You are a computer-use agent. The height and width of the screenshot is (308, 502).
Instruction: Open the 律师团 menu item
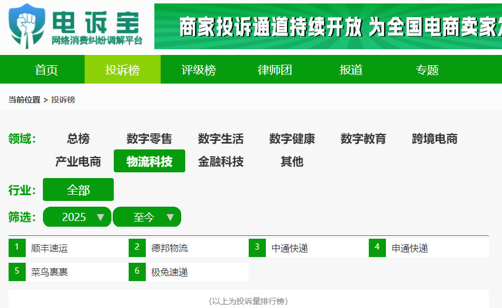tap(274, 69)
